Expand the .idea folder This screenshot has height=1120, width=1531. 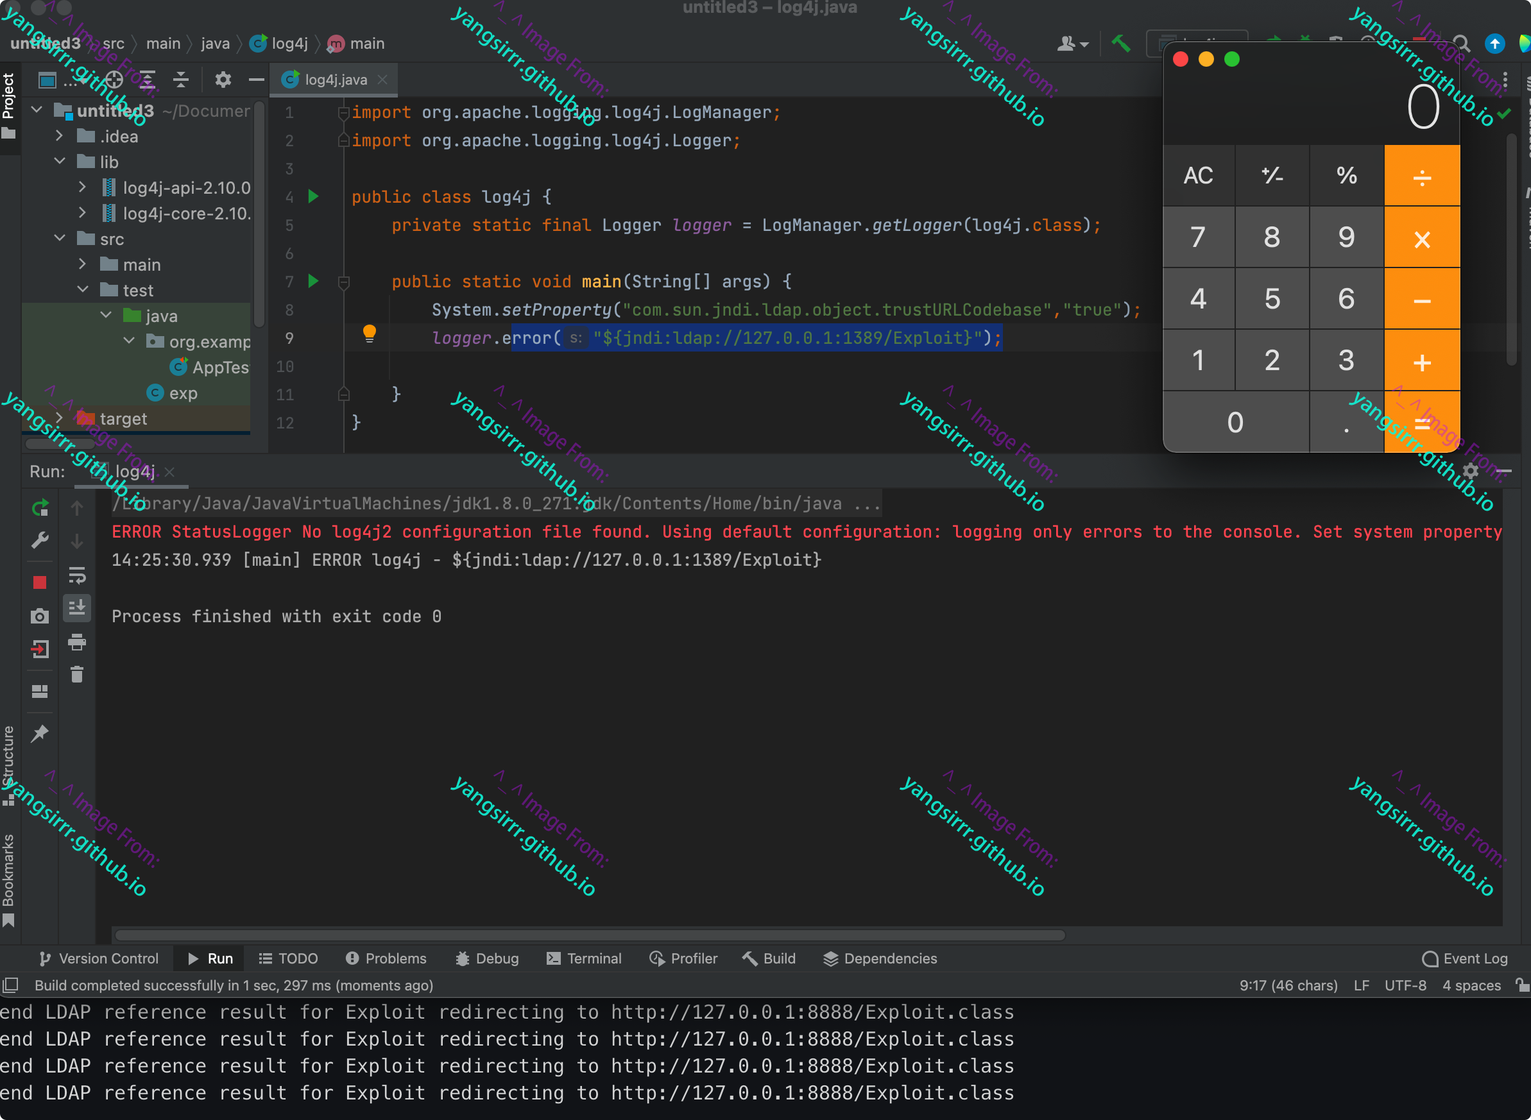(60, 136)
